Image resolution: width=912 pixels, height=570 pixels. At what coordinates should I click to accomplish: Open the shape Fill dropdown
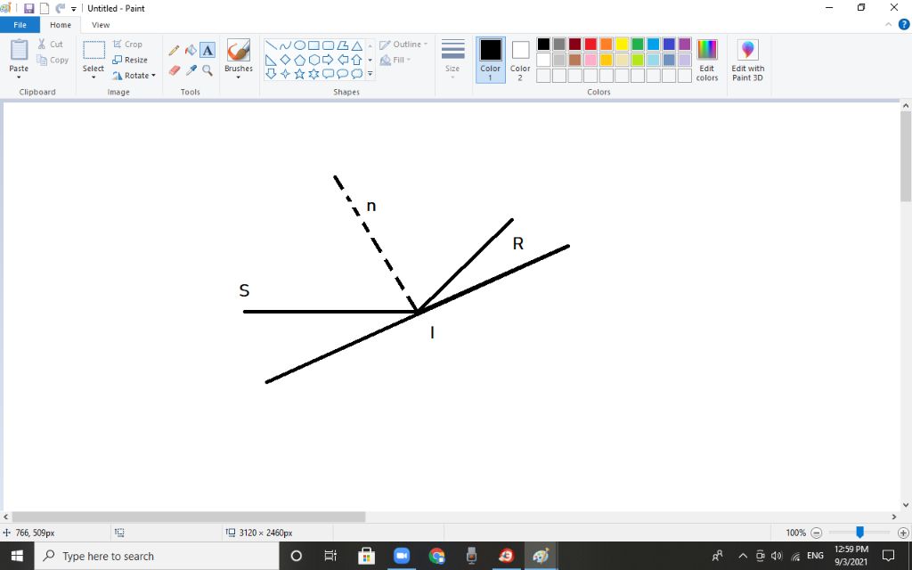coord(395,60)
